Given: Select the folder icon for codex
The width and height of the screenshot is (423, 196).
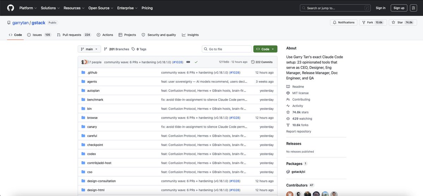Looking at the screenshot, I should (84, 154).
